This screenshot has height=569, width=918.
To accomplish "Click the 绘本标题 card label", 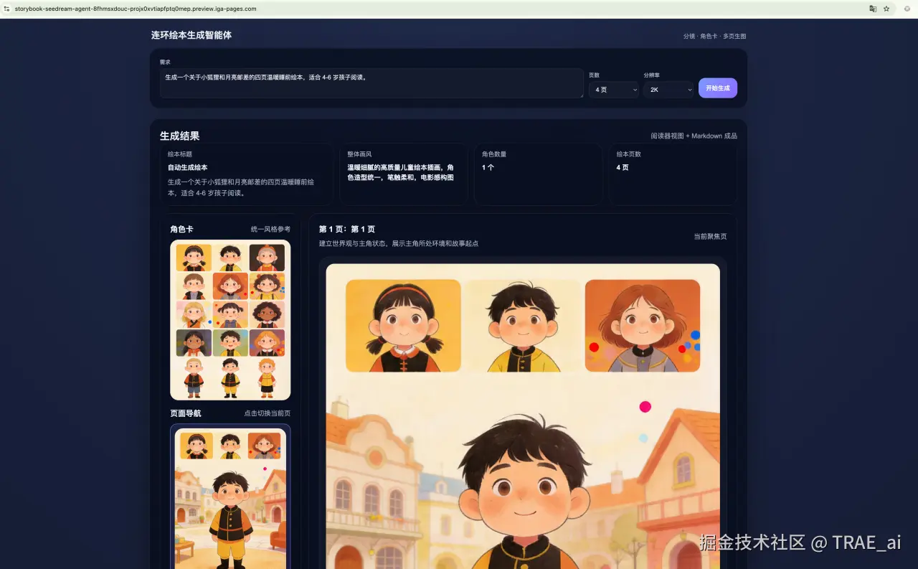I will point(180,154).
